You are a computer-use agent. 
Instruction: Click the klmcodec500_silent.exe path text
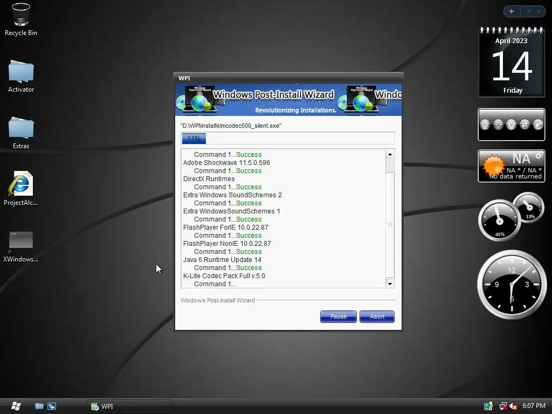tap(231, 126)
